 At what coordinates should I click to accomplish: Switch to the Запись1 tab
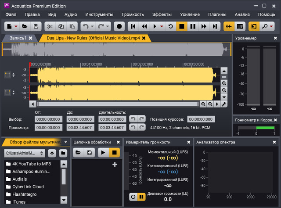coord(16,38)
